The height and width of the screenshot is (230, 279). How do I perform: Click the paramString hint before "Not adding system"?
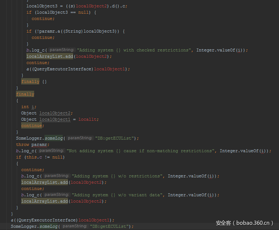point(51,151)
